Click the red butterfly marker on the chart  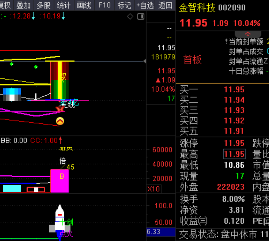coord(60,109)
